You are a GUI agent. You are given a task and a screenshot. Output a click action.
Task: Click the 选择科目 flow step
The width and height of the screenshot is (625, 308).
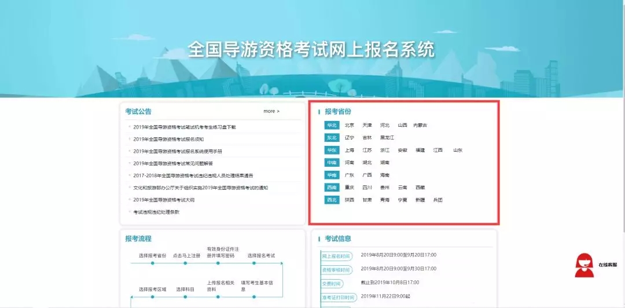click(x=185, y=289)
